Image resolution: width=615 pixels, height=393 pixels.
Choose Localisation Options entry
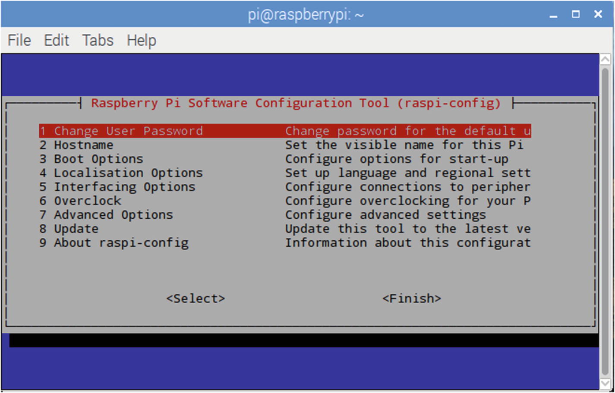[x=121, y=173]
